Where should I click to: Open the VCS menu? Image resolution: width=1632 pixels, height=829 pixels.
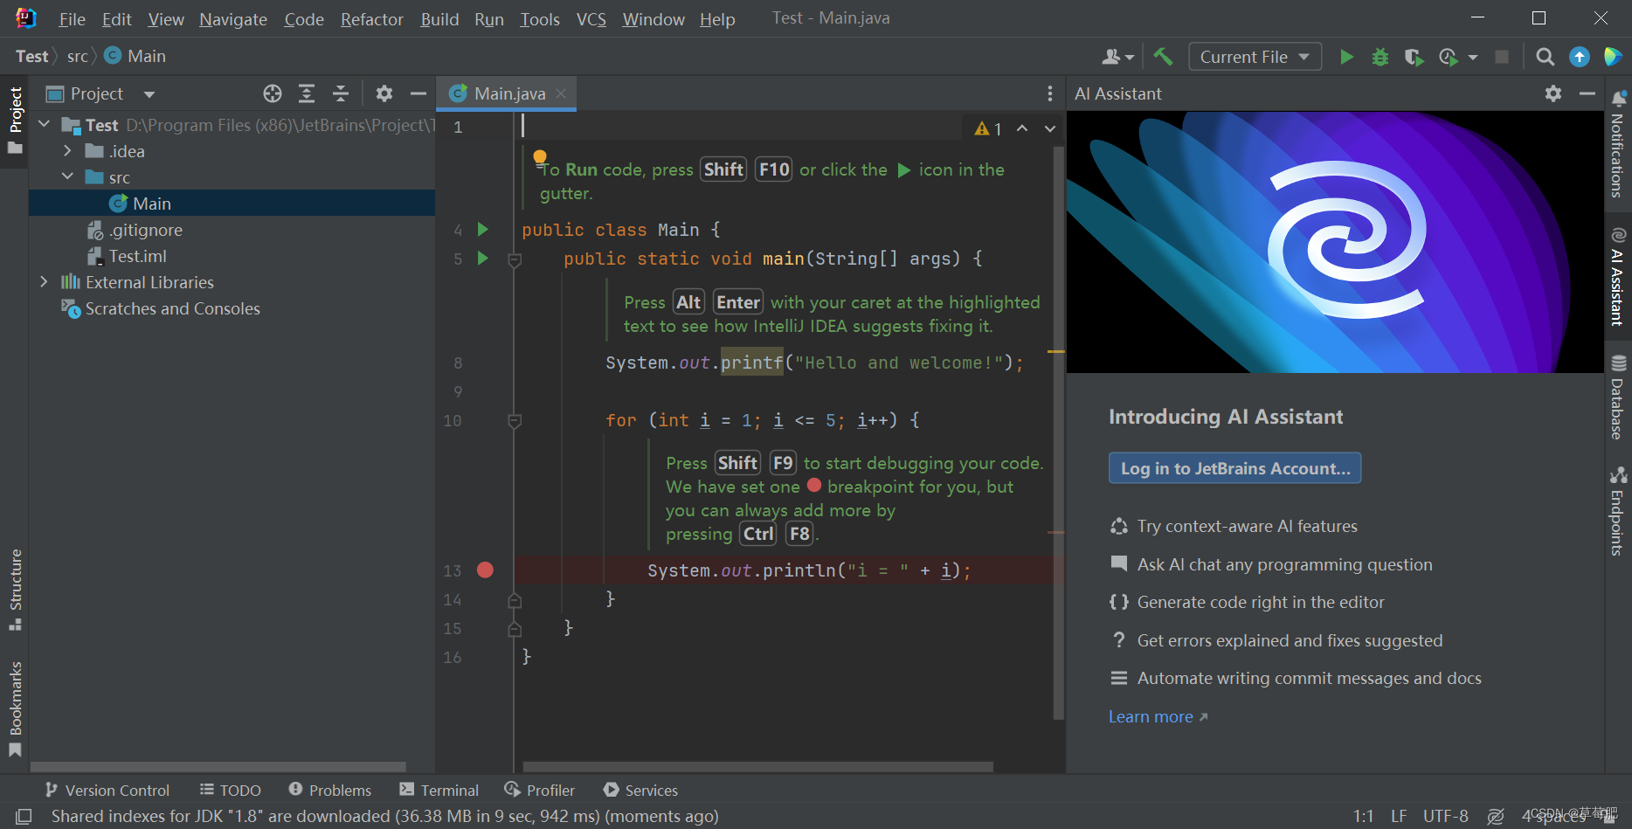click(591, 18)
